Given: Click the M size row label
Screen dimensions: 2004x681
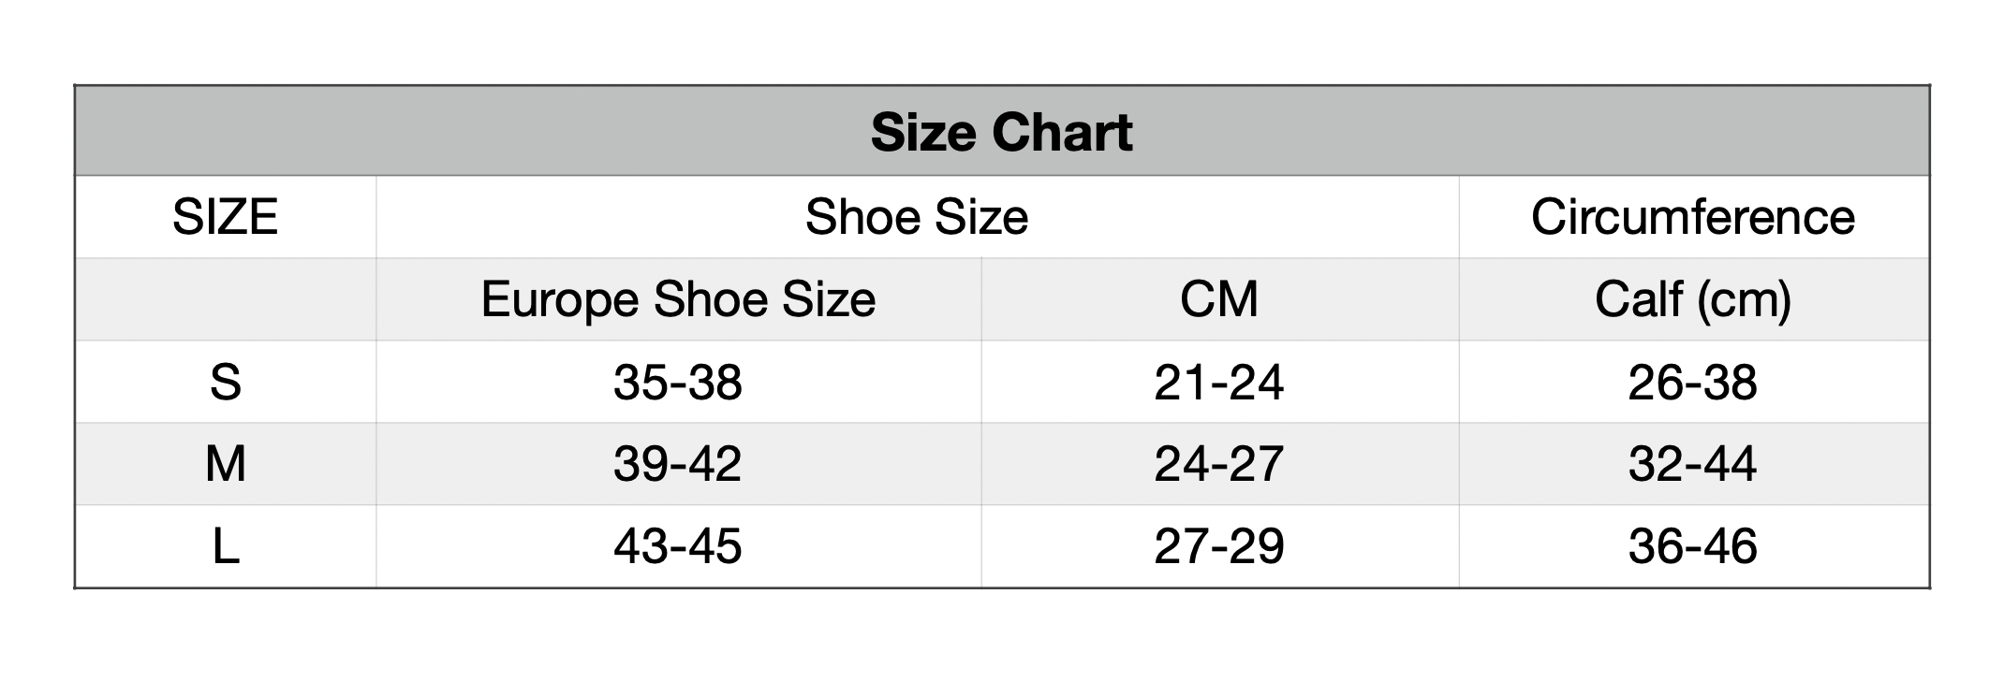Looking at the screenshot, I should coord(225,464).
